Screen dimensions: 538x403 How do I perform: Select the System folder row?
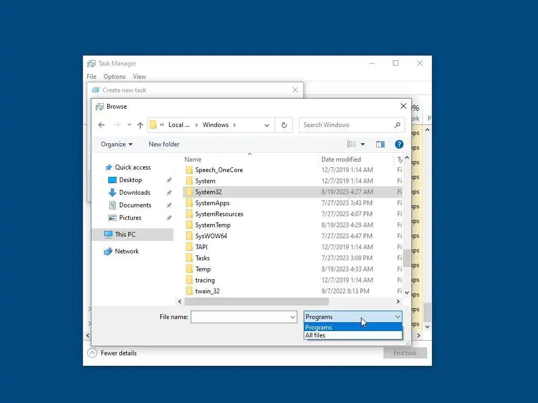click(292, 181)
